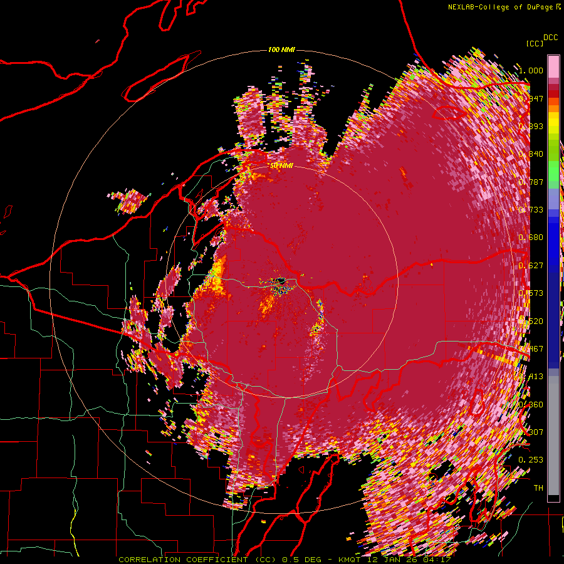Click the 0.787 legend value

[x=531, y=182]
